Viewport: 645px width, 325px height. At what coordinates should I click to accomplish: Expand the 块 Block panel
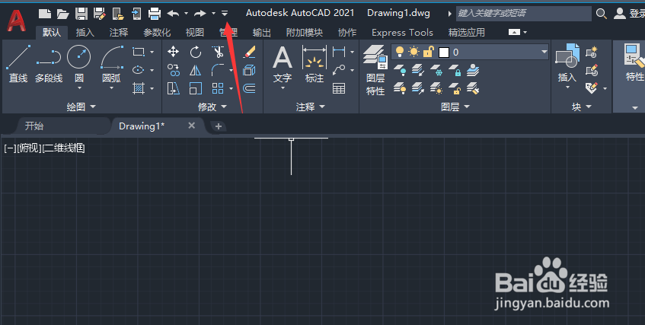coord(581,107)
